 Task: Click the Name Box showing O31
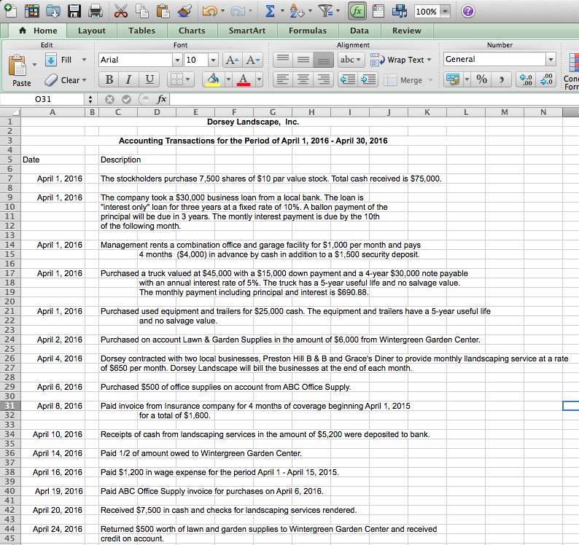[43, 99]
